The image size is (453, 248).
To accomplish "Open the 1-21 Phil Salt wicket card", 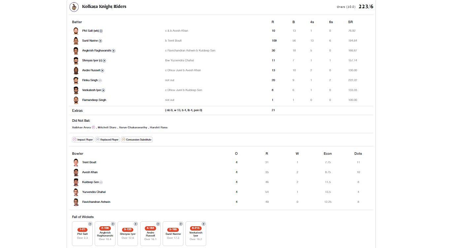I will pos(82,233).
